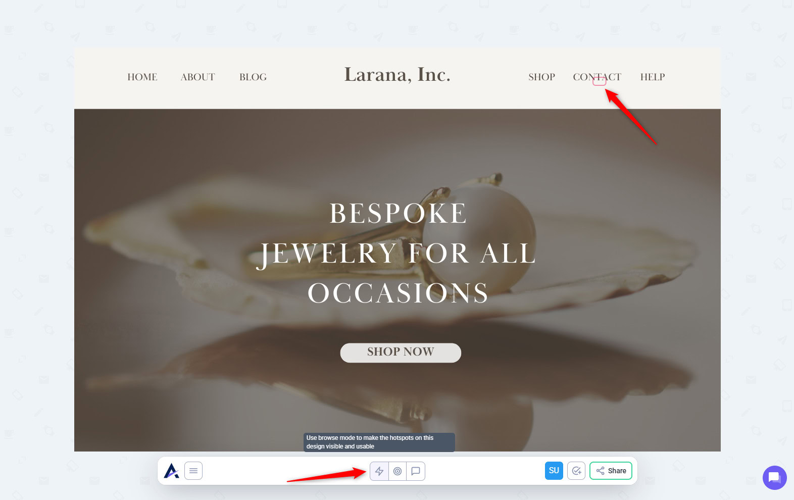Open the HELP navigation item
The image size is (794, 500).
pos(653,77)
